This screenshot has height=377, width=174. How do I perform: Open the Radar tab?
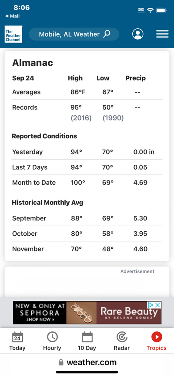point(122,341)
